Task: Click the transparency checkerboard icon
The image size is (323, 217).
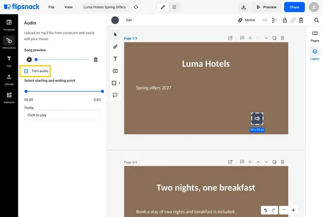Action: click(x=274, y=20)
